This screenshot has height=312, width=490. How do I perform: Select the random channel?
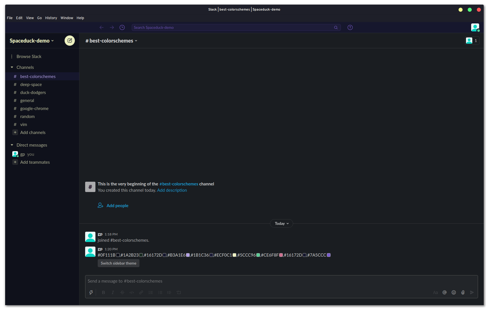tap(42, 116)
